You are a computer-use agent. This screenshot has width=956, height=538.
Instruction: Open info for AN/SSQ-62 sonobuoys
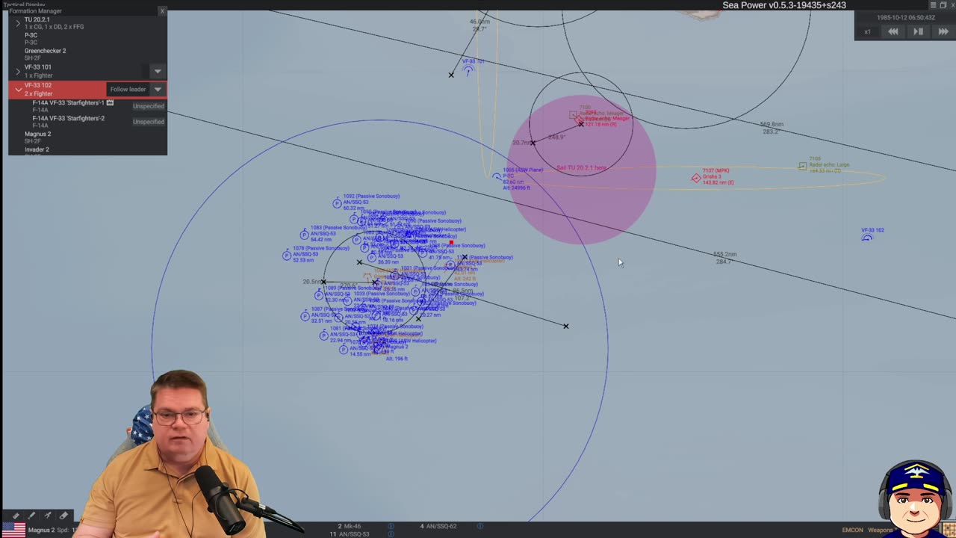(479, 526)
